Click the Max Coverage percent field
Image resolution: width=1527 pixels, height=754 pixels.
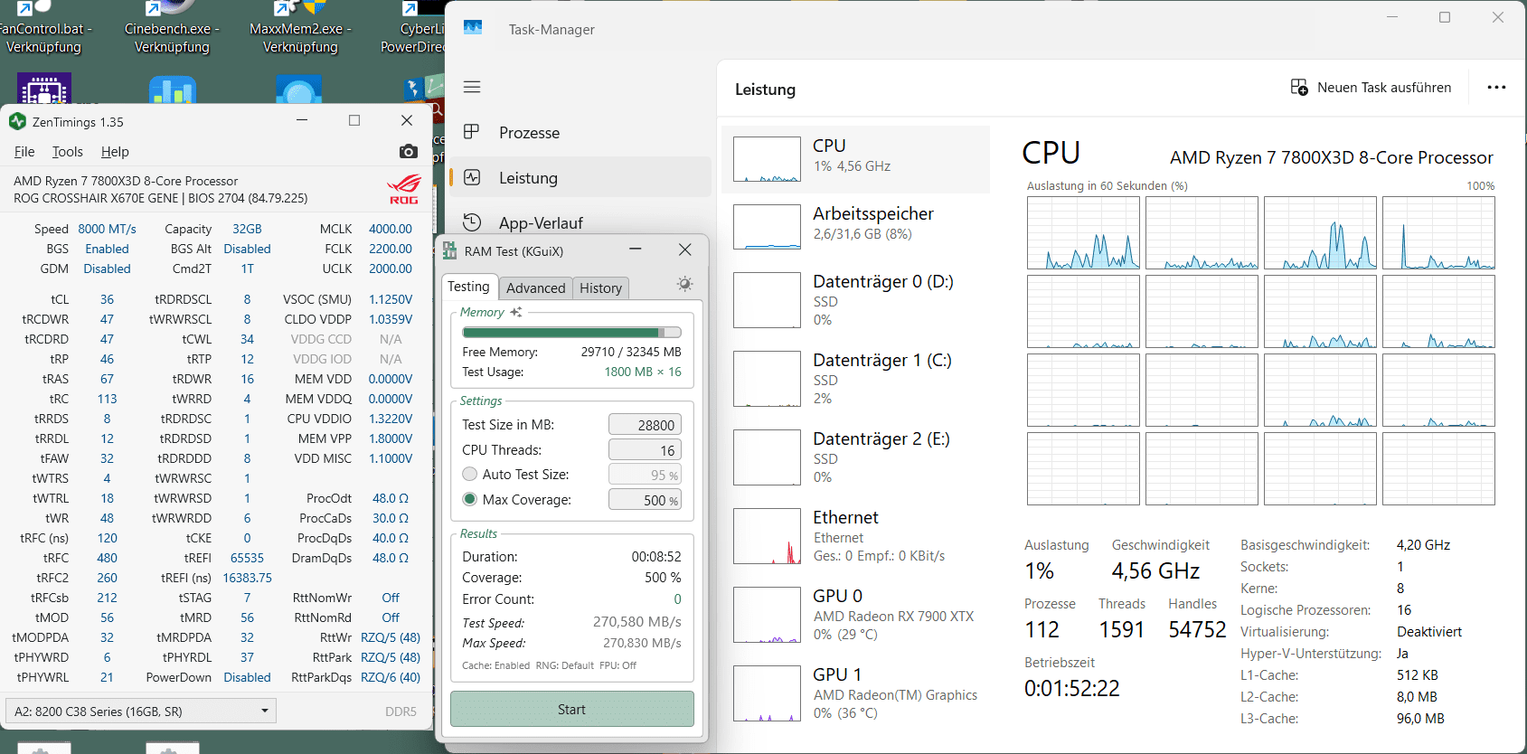click(x=645, y=500)
